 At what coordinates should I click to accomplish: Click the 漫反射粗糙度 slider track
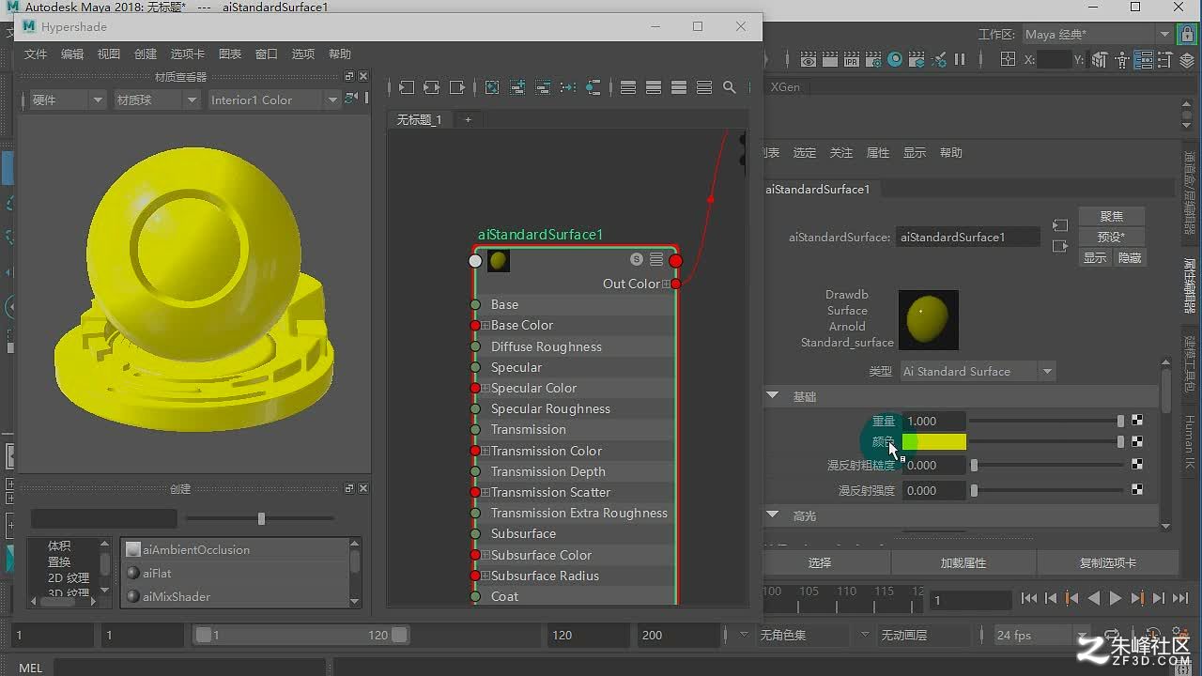[1047, 465]
